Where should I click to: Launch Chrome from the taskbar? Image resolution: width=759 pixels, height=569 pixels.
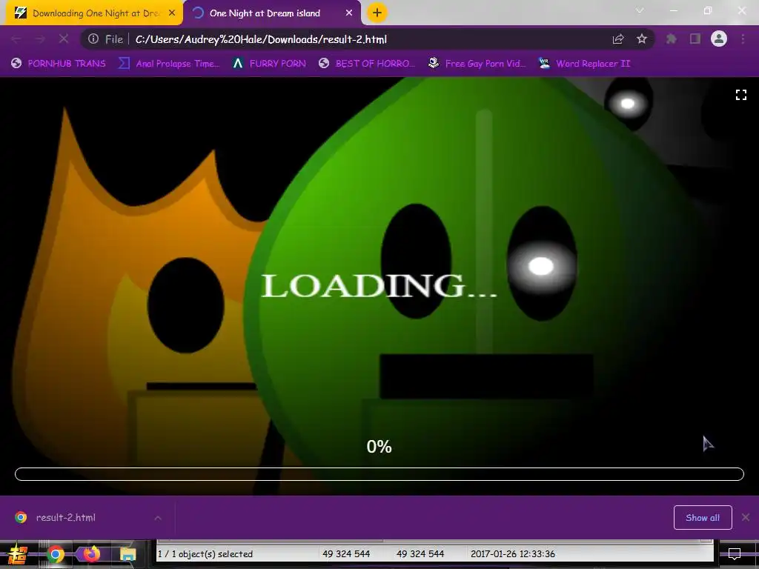click(55, 554)
